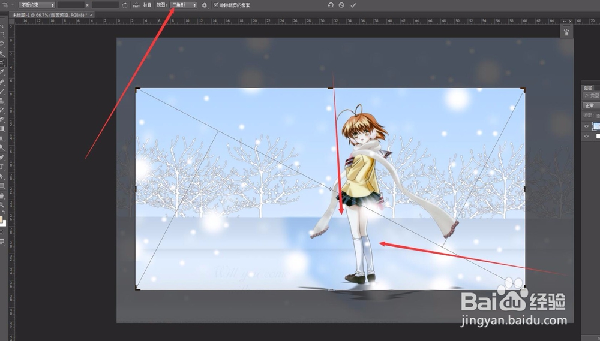Screen dimensions: 600x341
Task: Select the Dodge tool
Action: point(2,147)
